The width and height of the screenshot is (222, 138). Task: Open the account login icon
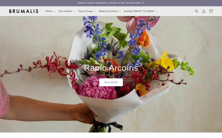204,11
